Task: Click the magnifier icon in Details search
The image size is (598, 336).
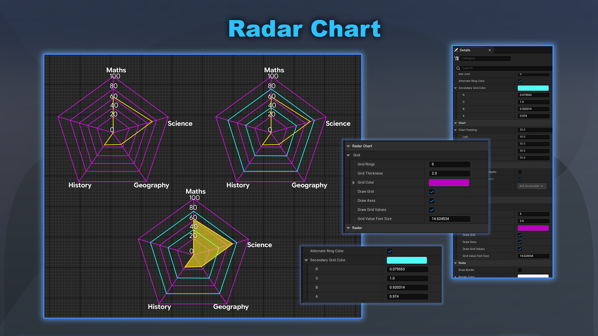Action: pyautogui.click(x=458, y=68)
